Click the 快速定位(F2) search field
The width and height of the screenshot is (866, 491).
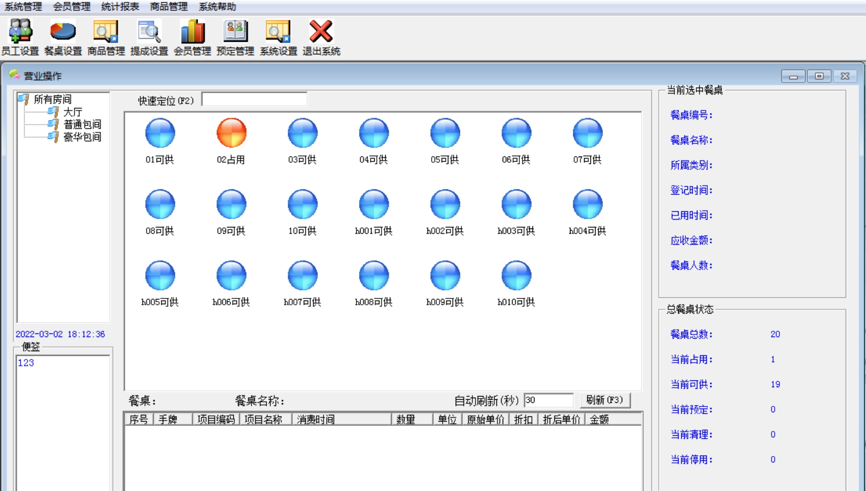[254, 99]
